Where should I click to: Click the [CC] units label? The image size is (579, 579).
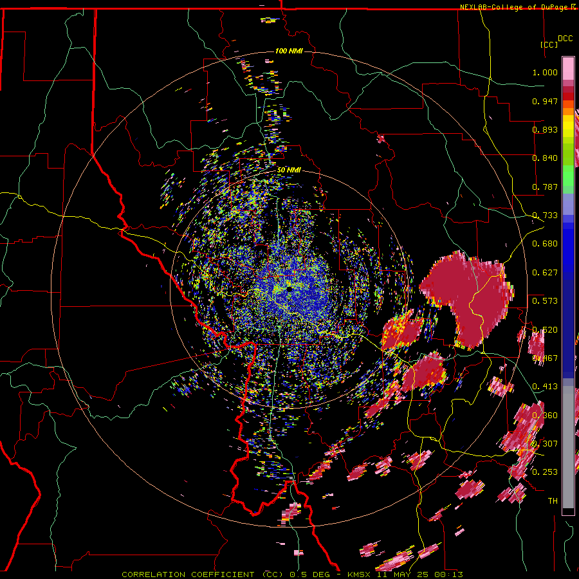click(549, 44)
